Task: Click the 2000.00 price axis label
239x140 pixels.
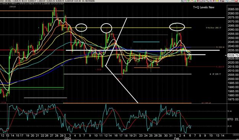Action: (233, 79)
